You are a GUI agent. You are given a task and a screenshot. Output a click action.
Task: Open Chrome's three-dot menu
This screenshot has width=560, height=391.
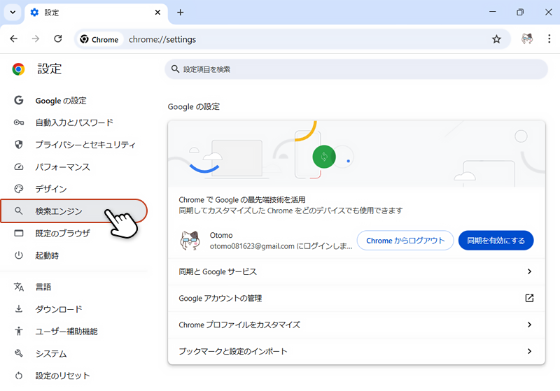pyautogui.click(x=549, y=39)
